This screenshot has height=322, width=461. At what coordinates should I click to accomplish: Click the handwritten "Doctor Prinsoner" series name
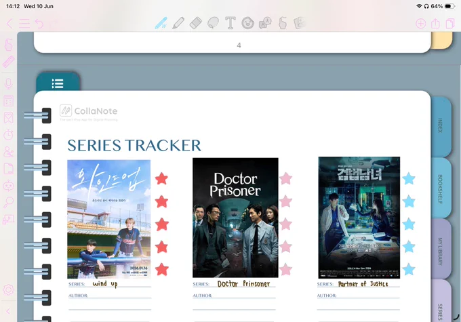point(243,284)
